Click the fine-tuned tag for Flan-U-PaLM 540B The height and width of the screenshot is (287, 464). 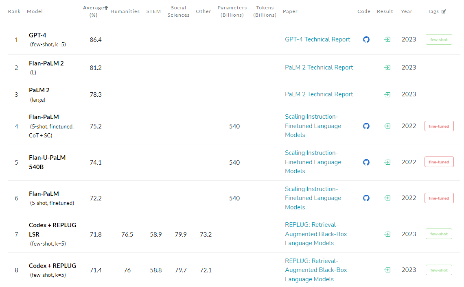(x=439, y=162)
